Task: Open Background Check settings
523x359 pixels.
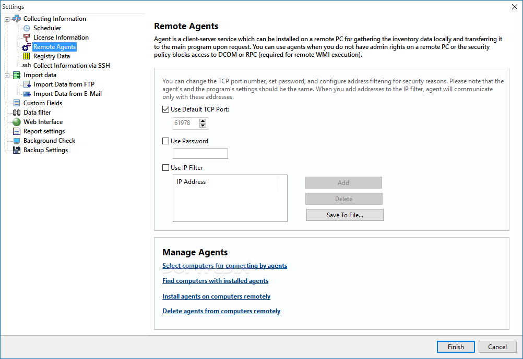Action: [x=50, y=141]
